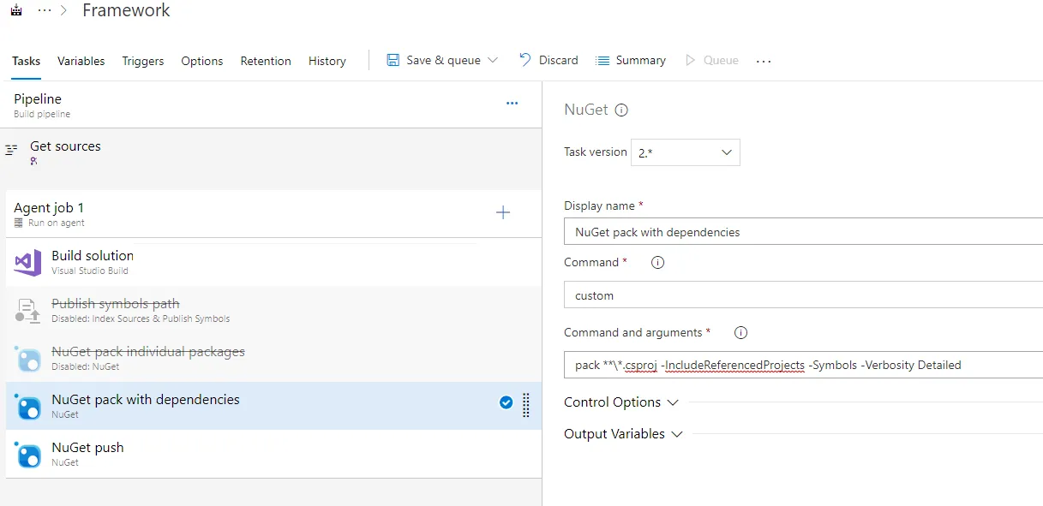This screenshot has width=1043, height=506.
Task: Expand the Control Options section
Action: [621, 402]
